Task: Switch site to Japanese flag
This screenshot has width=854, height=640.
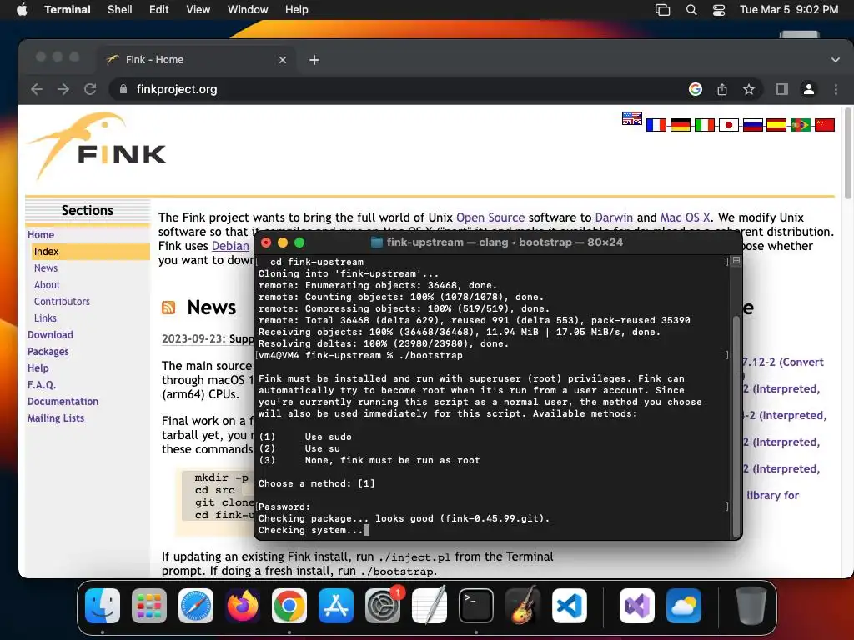Action: click(x=729, y=125)
